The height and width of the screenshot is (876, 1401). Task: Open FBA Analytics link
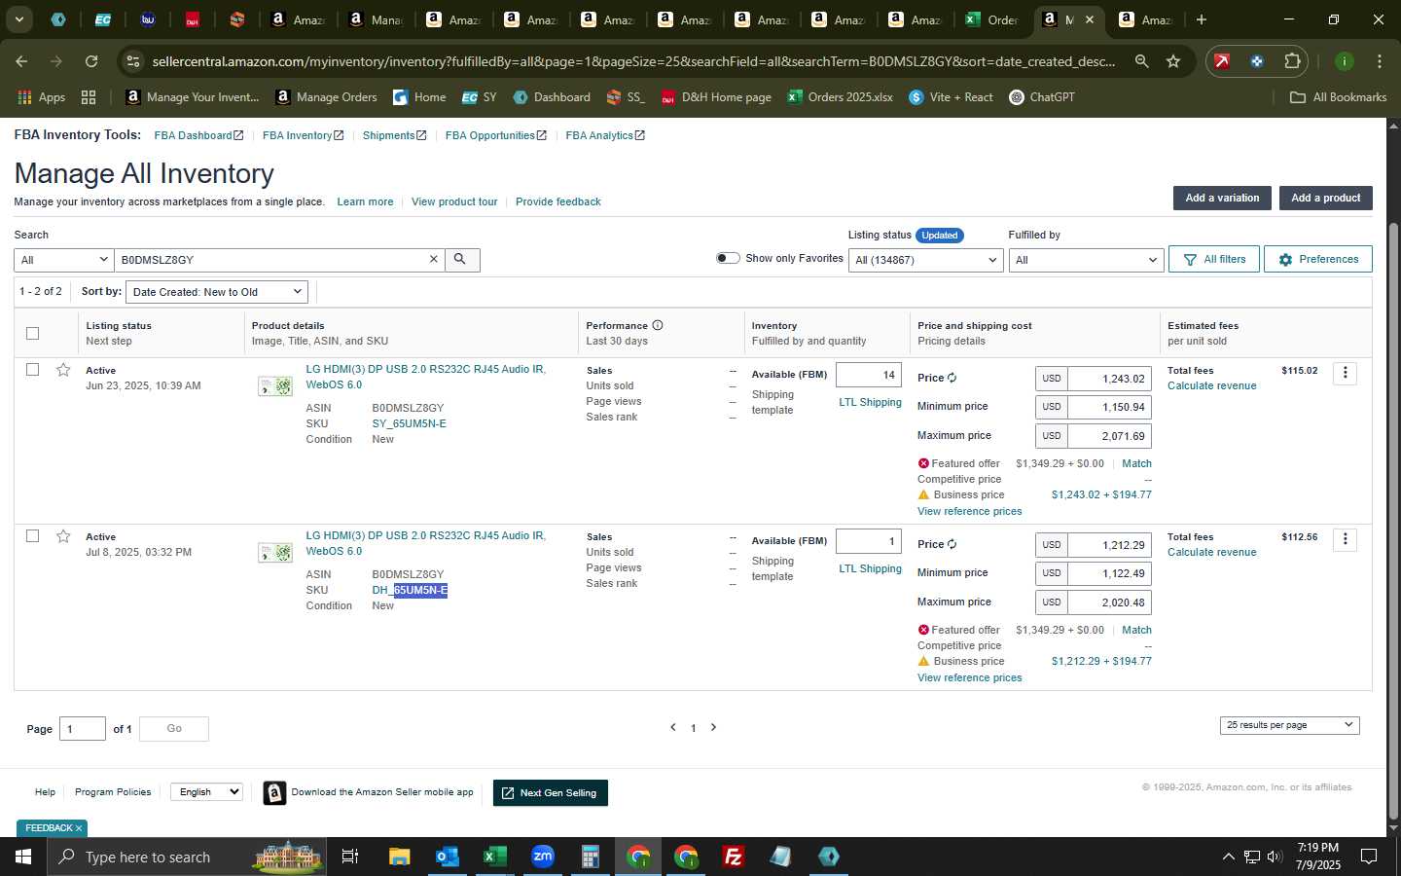605,135
